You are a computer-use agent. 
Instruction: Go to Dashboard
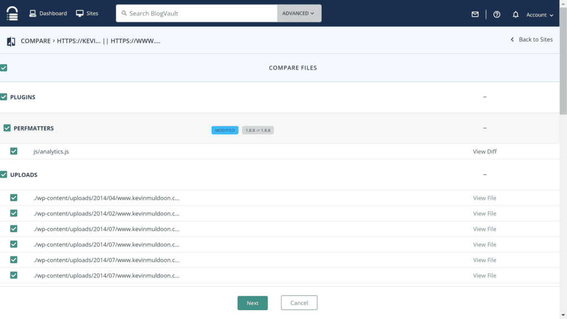click(x=48, y=13)
